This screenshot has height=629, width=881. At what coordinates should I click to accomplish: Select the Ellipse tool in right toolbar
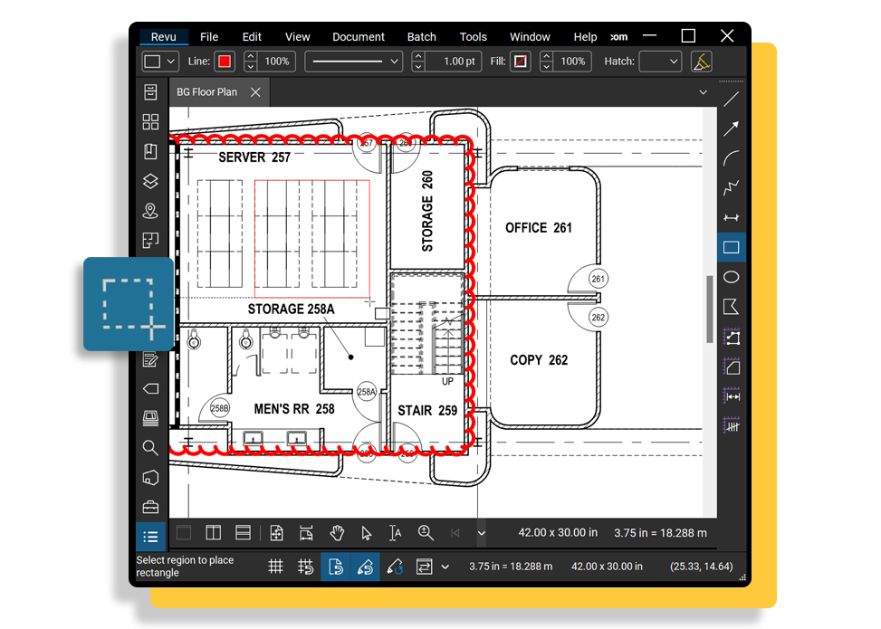pyautogui.click(x=731, y=277)
